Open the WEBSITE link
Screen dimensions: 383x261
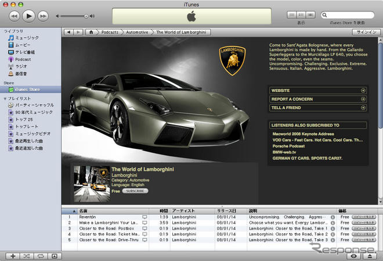click(x=317, y=91)
